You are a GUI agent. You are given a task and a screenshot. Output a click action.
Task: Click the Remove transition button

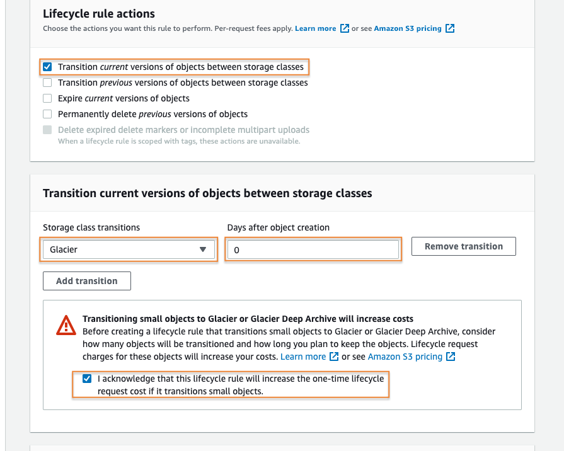(x=463, y=246)
